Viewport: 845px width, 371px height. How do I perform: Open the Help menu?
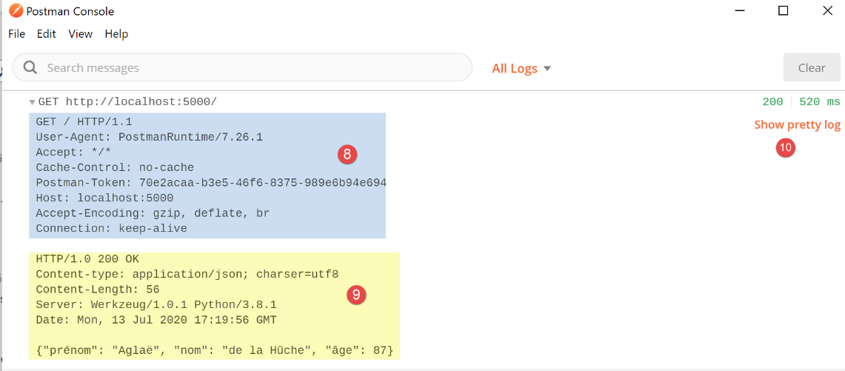(x=116, y=34)
